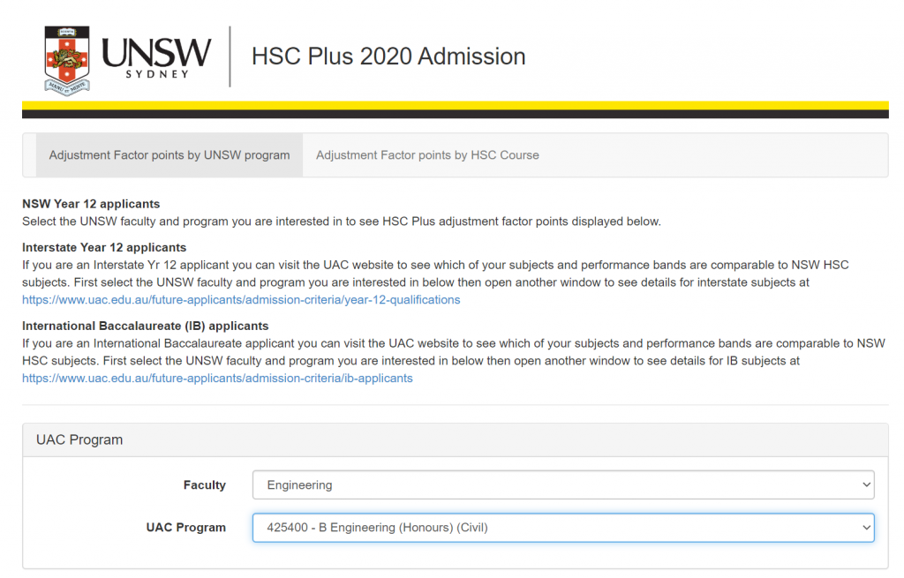This screenshot has height=578, width=904.
Task: Click the HSC Plus 2020 Admission title
Action: 388,56
